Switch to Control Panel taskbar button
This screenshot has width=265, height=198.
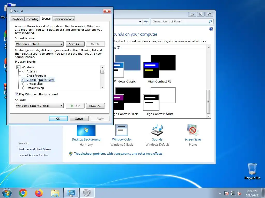[71, 193]
